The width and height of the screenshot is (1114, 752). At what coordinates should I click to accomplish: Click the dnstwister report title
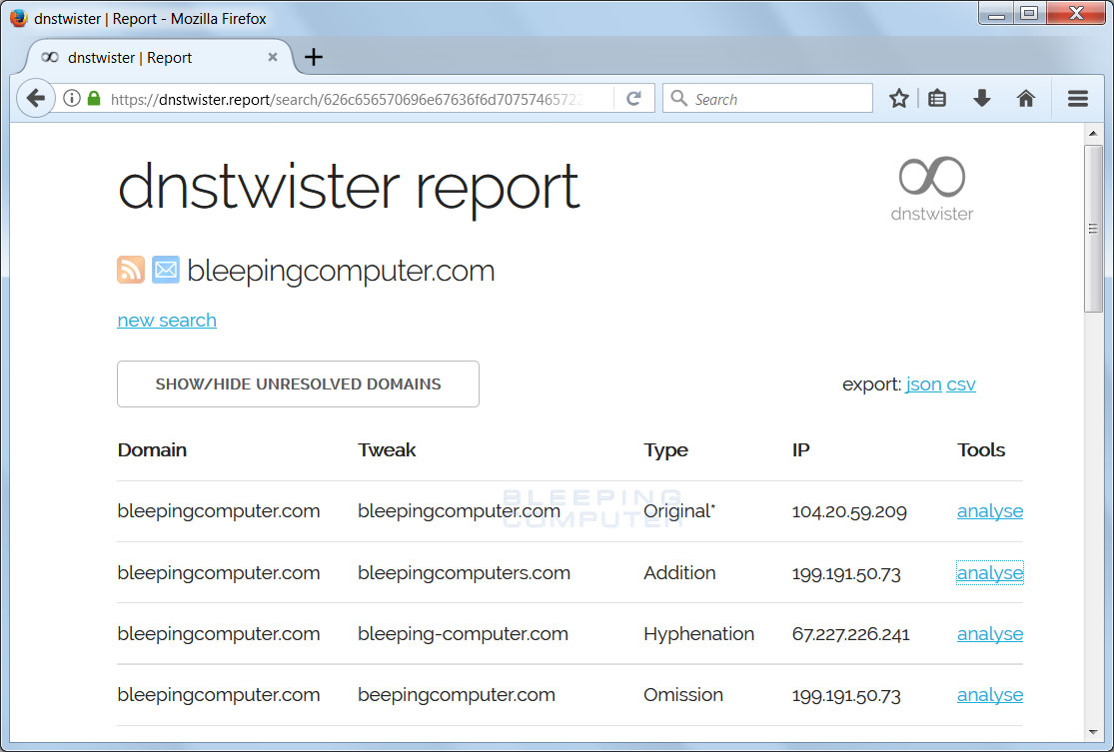[349, 188]
